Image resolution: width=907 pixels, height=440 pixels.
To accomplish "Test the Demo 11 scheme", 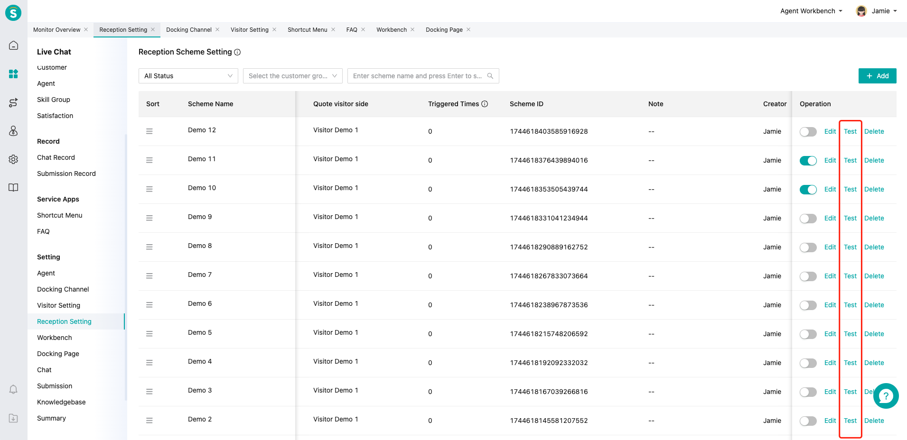I will [x=850, y=160].
